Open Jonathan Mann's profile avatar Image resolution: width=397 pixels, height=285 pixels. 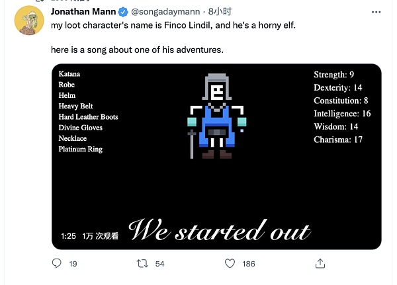coord(28,24)
